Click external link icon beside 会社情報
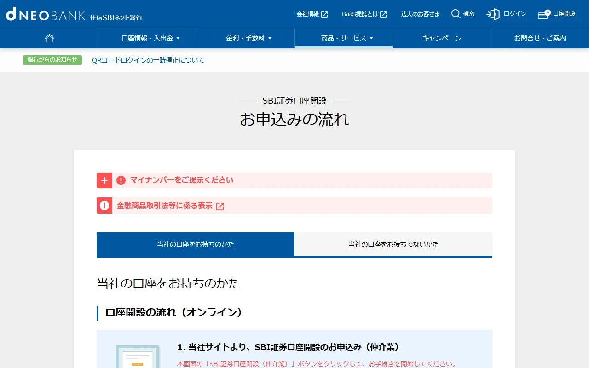The image size is (589, 368). pos(324,14)
